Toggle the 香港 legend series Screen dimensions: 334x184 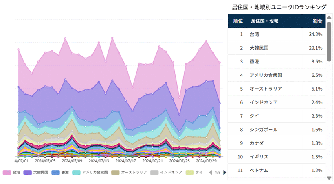60,172
